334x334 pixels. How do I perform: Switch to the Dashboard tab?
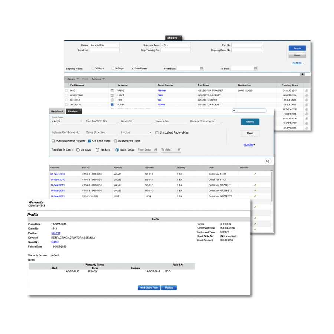pos(57,111)
